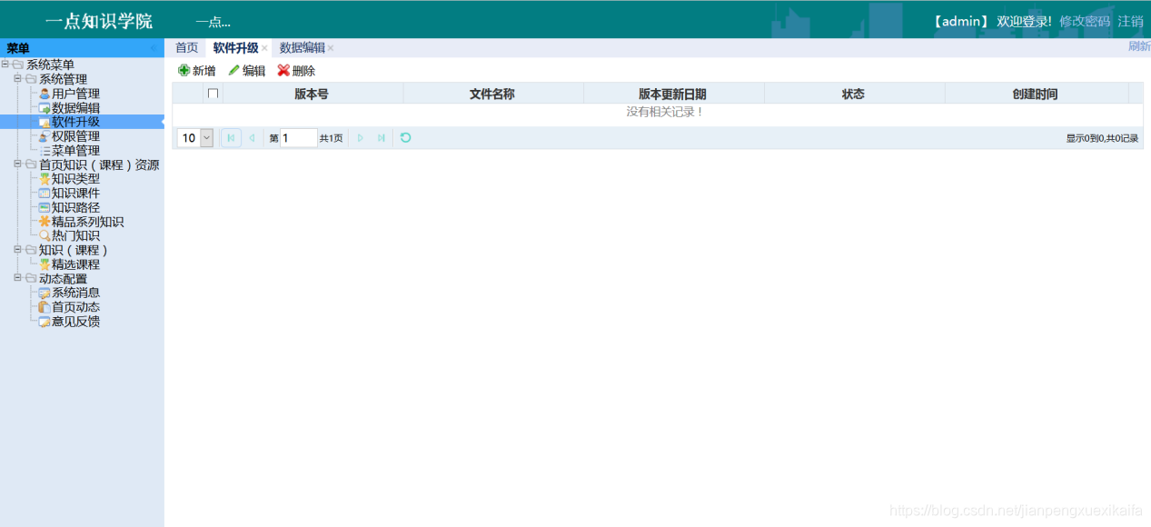Click the 一点知识学院 site title
Screen dimensions: 1151x527
click(x=99, y=21)
